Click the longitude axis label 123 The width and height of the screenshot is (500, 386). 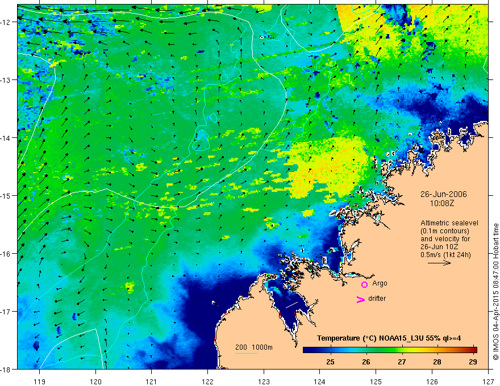pos(264,382)
